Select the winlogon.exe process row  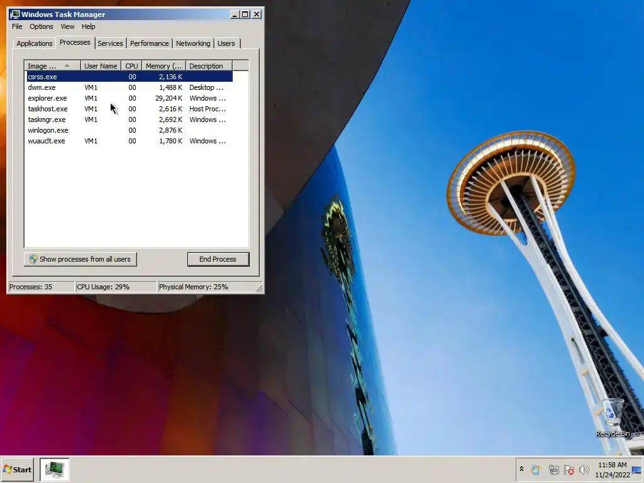130,130
